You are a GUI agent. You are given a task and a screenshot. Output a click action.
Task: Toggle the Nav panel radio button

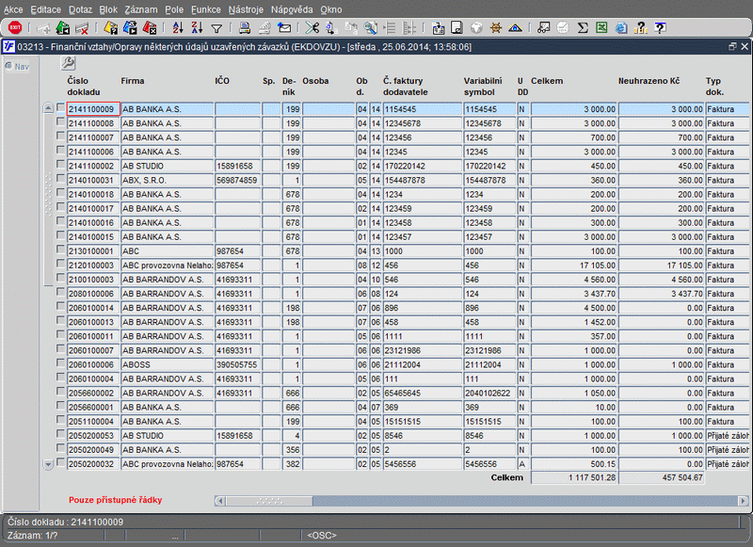[8, 67]
